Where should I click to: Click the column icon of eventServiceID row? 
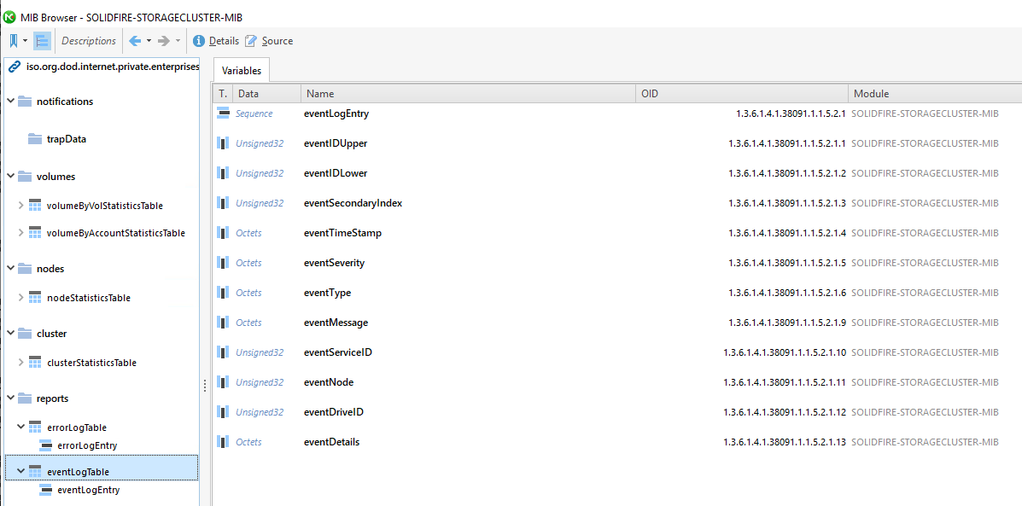pos(223,352)
